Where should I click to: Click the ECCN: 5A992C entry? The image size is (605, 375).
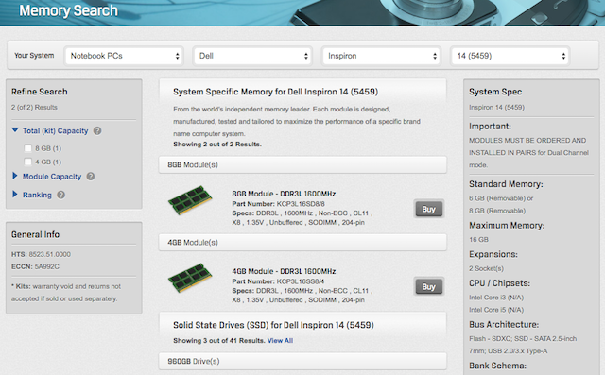35,266
